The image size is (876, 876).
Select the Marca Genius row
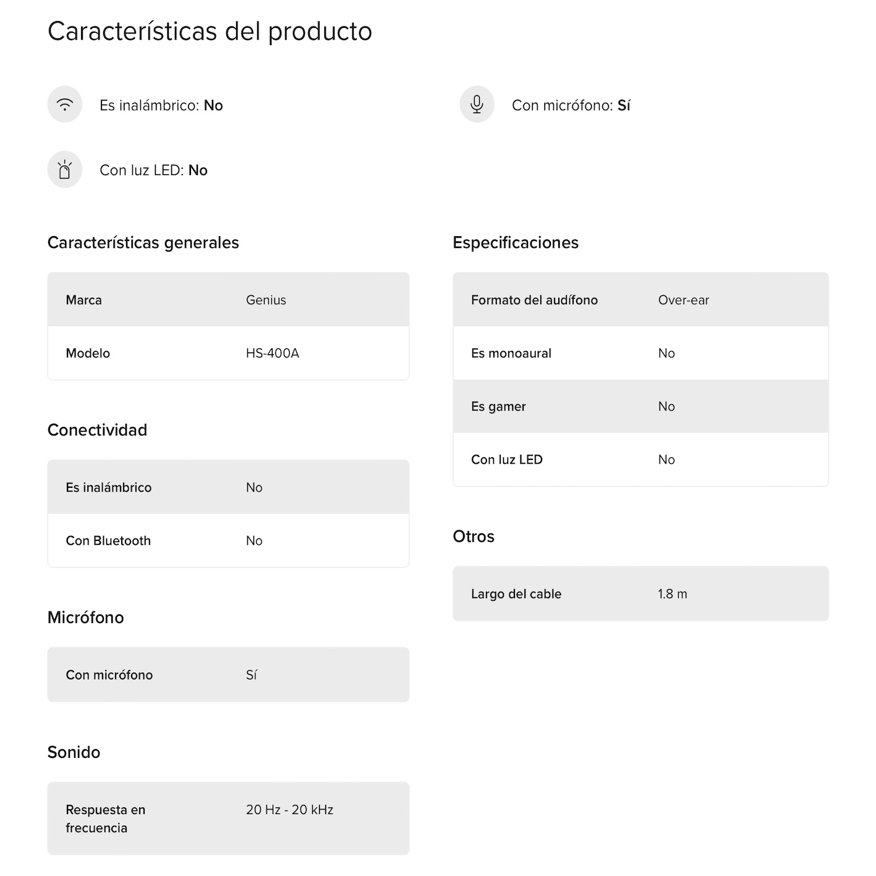point(228,300)
